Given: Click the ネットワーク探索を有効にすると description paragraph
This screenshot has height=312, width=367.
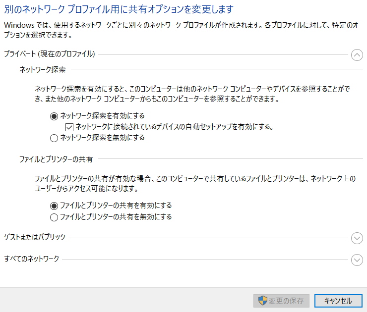Looking at the screenshot, I should pos(192,94).
